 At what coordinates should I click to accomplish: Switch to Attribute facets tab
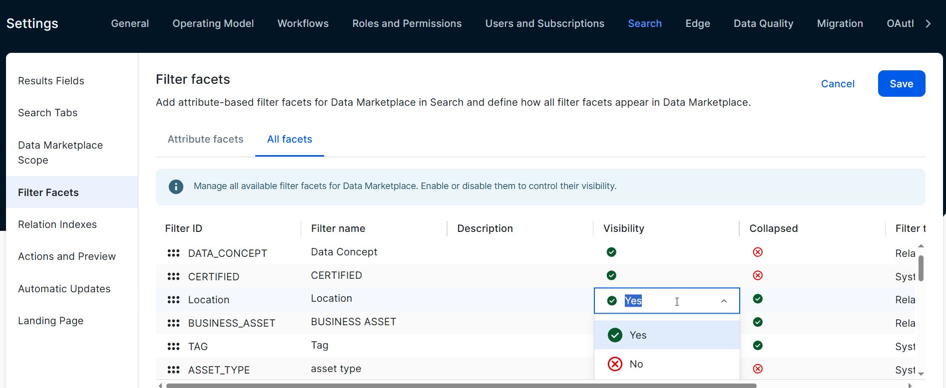coord(205,139)
